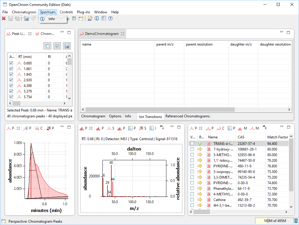The width and height of the screenshot is (299, 225).
Task: Uncheck the peak at RT 4.398
Action: pyautogui.click(x=11, y=85)
